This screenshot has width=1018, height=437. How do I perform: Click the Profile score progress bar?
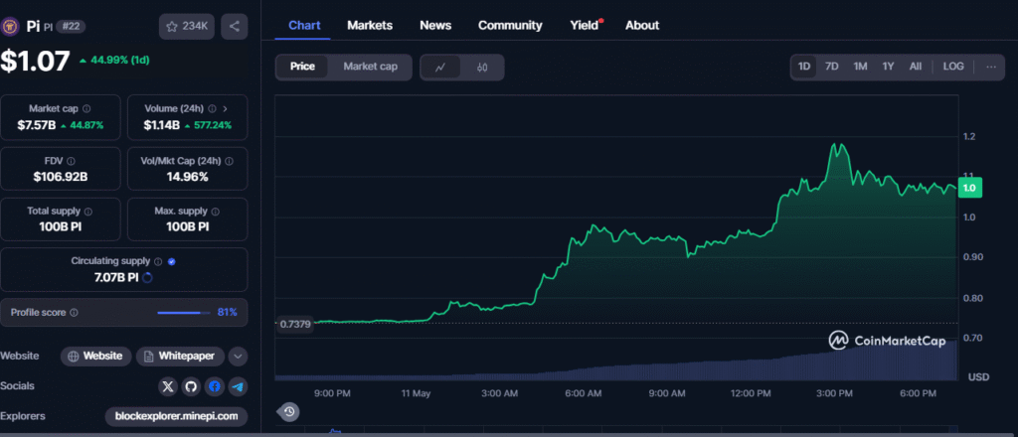[183, 313]
